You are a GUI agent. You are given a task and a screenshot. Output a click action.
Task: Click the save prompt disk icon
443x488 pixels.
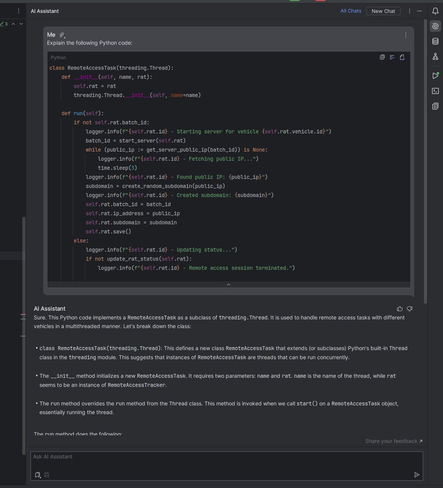pyautogui.click(x=47, y=475)
